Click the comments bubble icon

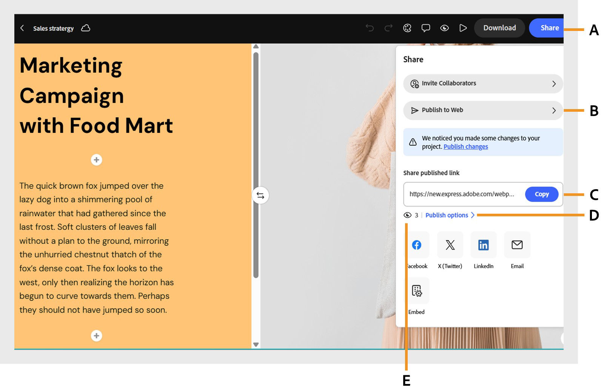pos(426,28)
